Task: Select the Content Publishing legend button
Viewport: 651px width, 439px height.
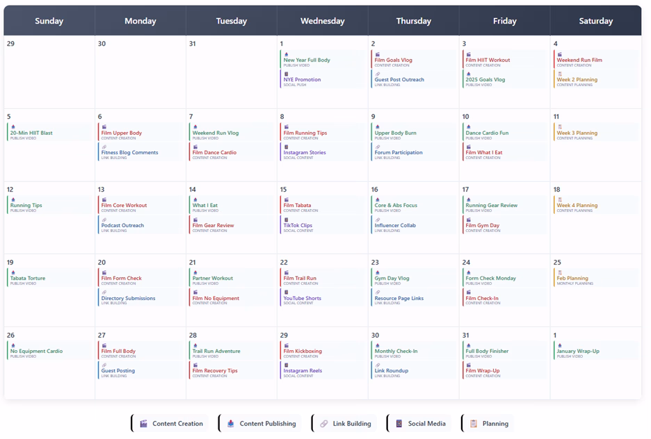Action: pyautogui.click(x=260, y=424)
